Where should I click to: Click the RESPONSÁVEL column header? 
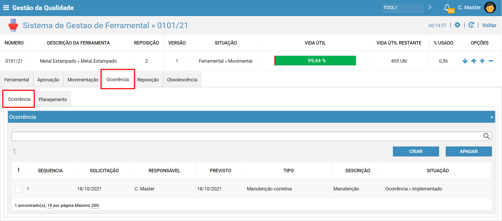click(x=164, y=170)
